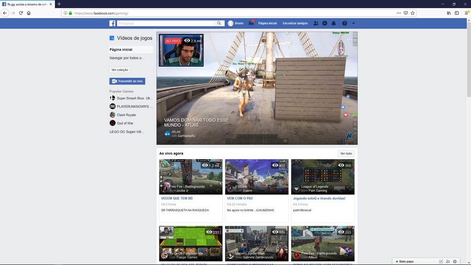The image size is (471, 265).
Task: Open Marvel's Spider-Man Gabriela Zambrozuski thumbnail
Action: [257, 243]
